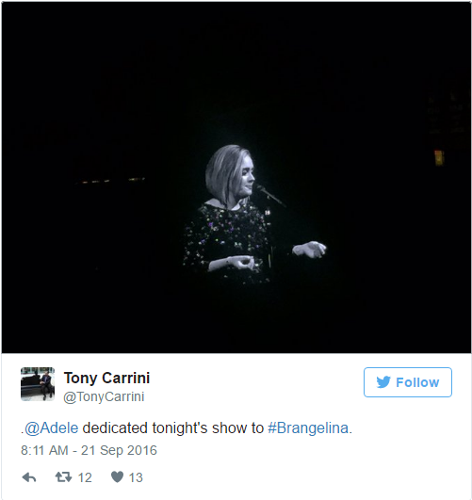472x500 pixels.
Task: Click the period after the #Brangelina hashtag
Action: [x=350, y=432]
